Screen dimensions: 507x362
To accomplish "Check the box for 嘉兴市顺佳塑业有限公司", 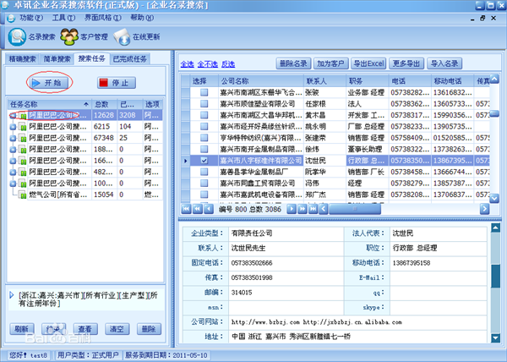I will [x=204, y=104].
